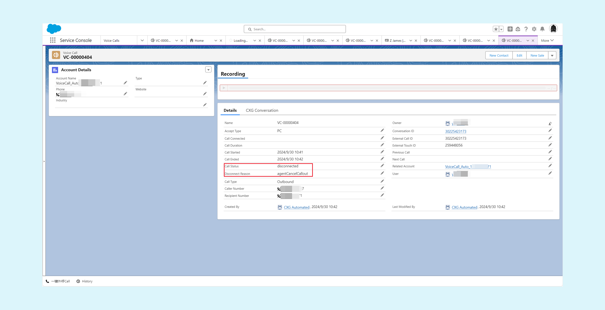The image size is (605, 310).
Task: Change the record Owner icon
Action: (550, 124)
